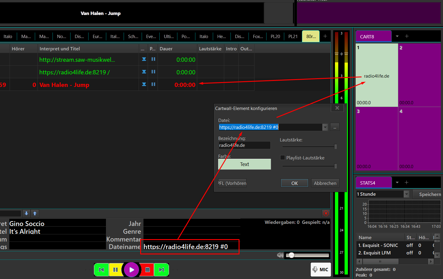Skip to previous track with green button
Image resolution: width=443 pixels, height=279 pixels.
click(x=101, y=270)
